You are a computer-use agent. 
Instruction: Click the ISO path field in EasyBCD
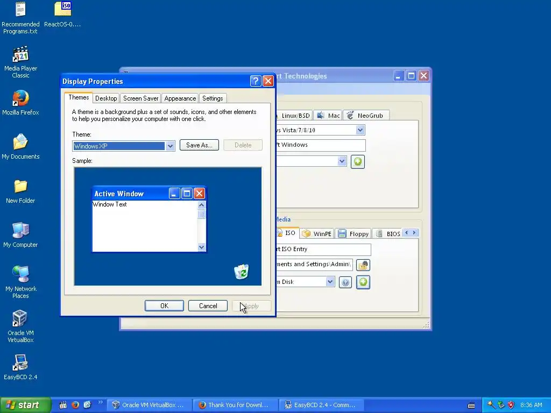[x=314, y=265]
